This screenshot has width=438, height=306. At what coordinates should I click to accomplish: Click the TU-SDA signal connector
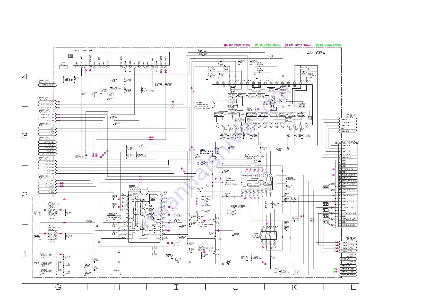48,192
